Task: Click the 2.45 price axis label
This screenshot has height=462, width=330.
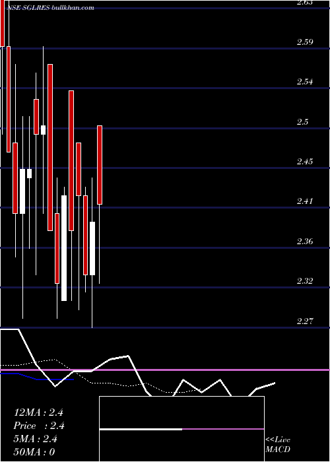Action: pos(305,162)
